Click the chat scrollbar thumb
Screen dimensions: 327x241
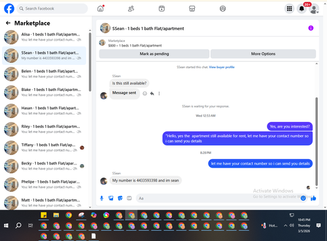coord(317,141)
